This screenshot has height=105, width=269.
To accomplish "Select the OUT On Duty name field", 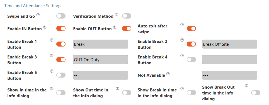I will (101, 60).
